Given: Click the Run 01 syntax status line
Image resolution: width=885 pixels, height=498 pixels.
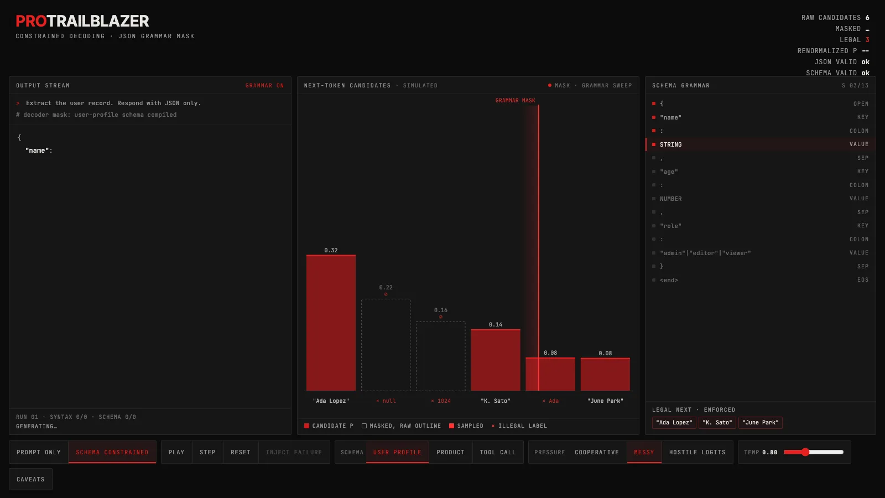Looking at the screenshot, I should (x=76, y=417).
